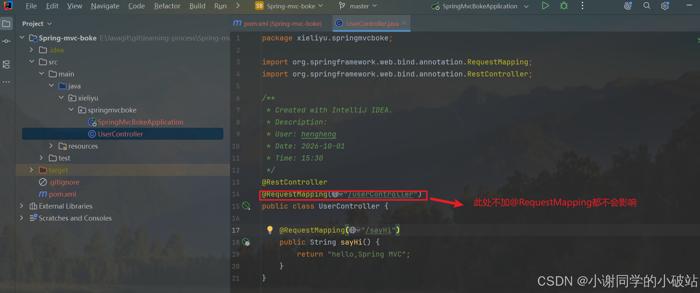
Task: Open the Structure tool window icon
Action: pyautogui.click(x=7, y=64)
